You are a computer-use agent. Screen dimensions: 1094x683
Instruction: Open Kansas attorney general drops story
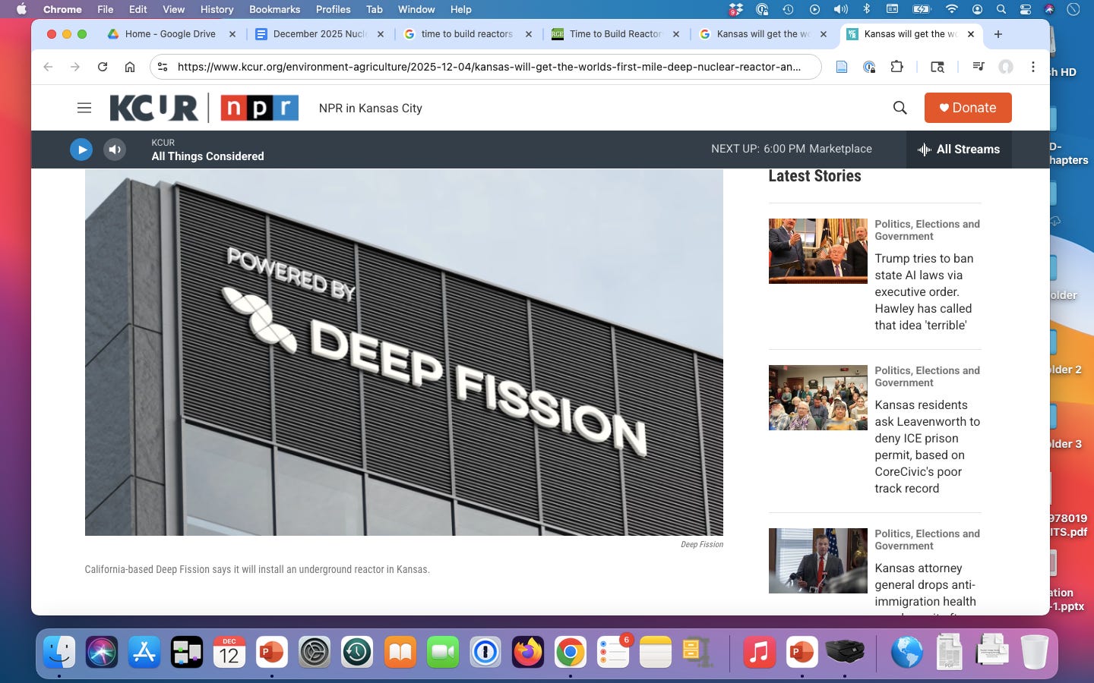tap(925, 585)
